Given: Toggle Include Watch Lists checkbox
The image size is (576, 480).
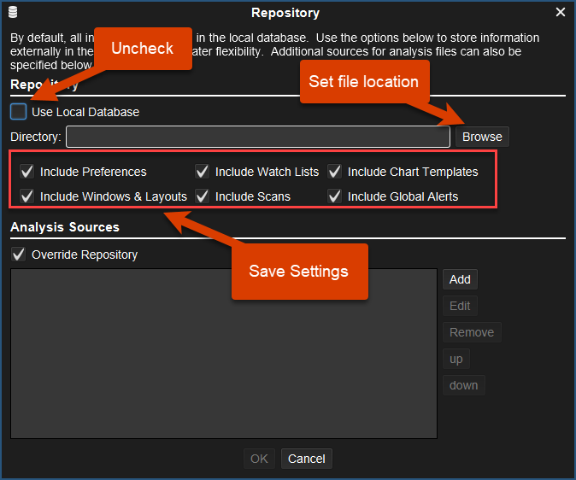Looking at the screenshot, I should pyautogui.click(x=203, y=172).
